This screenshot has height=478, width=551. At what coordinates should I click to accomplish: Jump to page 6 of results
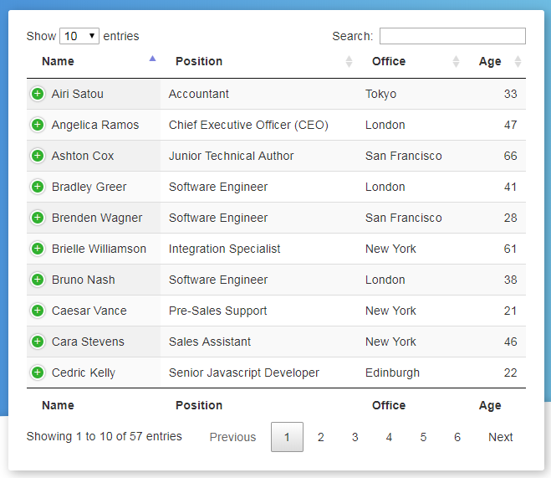[457, 437]
